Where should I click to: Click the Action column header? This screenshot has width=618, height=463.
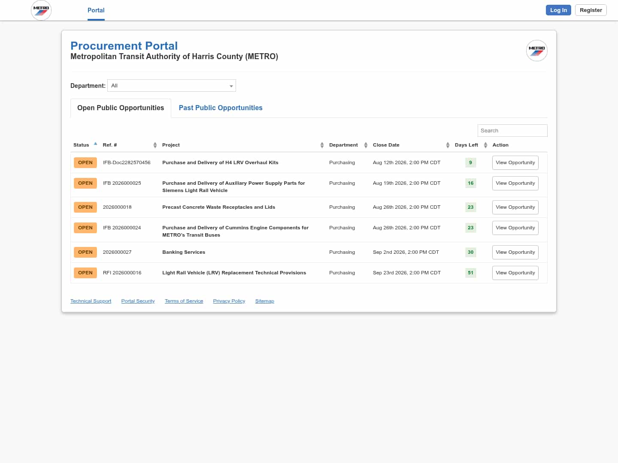500,145
